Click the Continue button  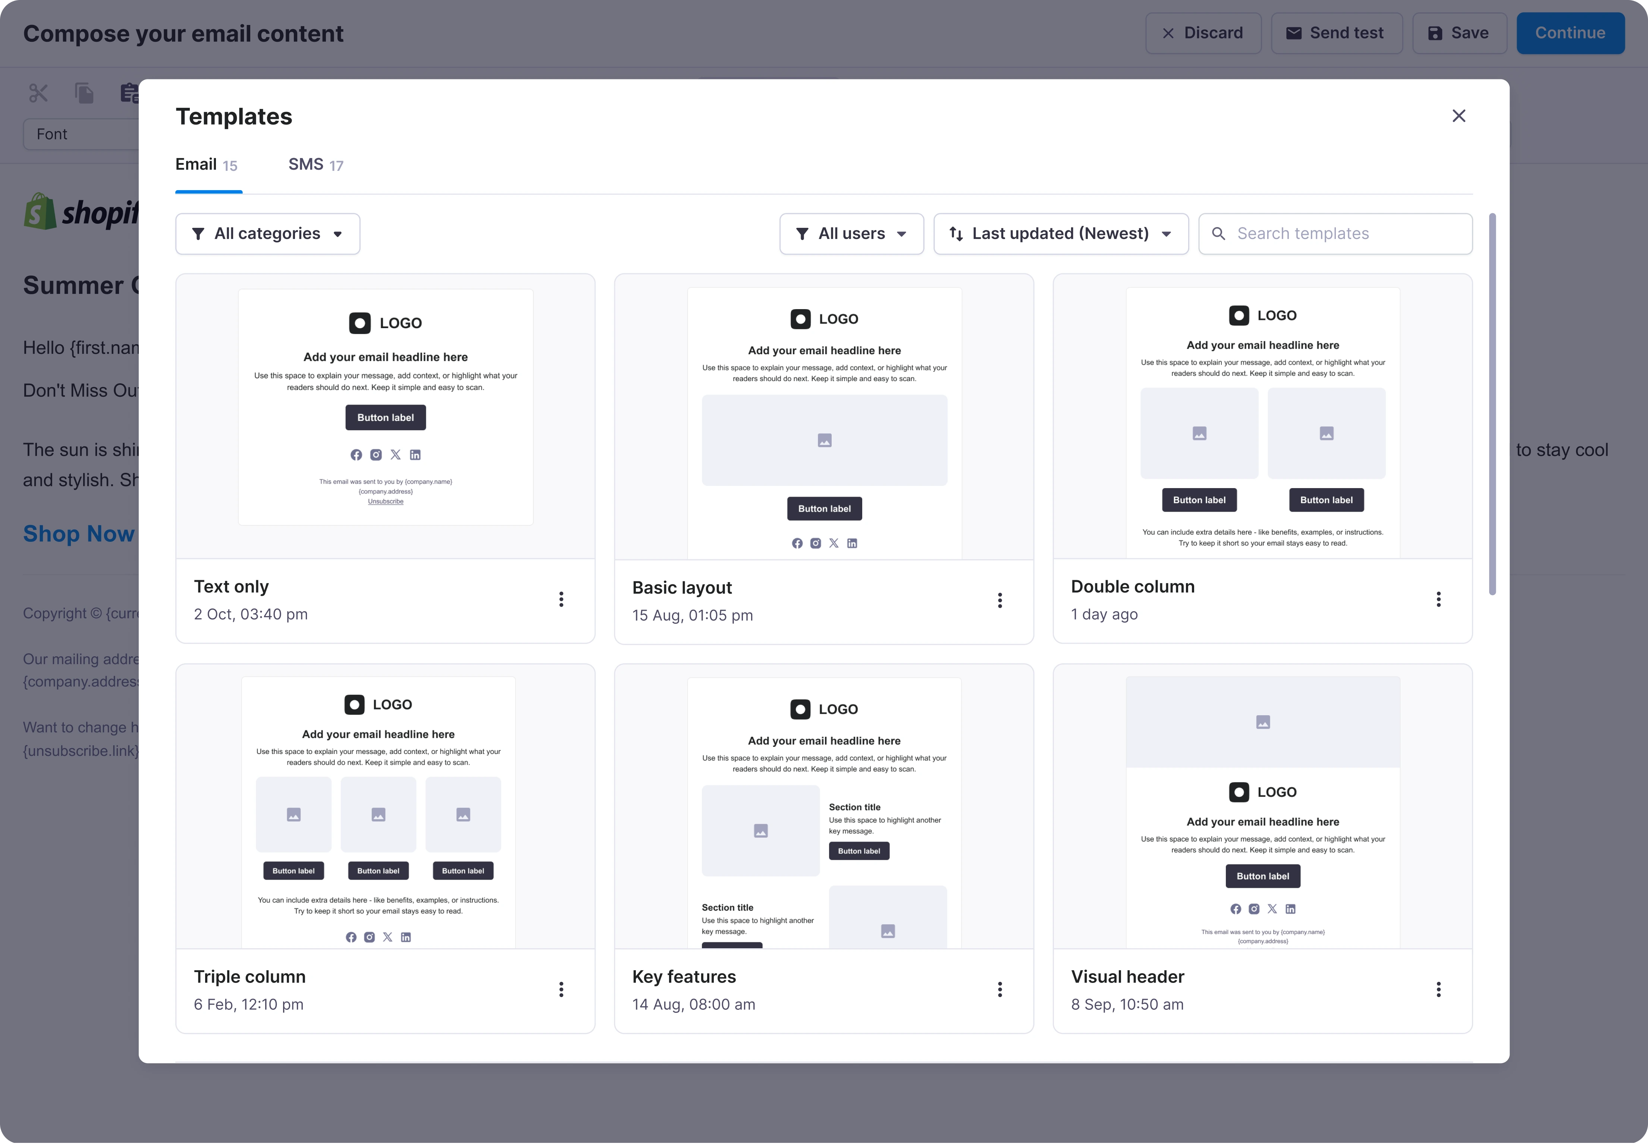point(1570,33)
